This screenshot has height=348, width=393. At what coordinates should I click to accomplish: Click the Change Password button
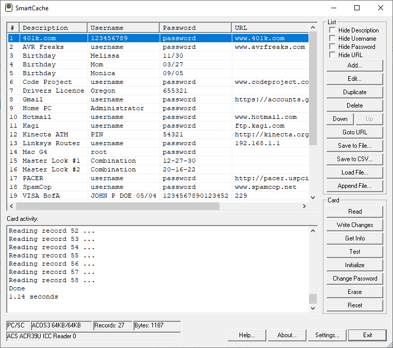[354, 279]
